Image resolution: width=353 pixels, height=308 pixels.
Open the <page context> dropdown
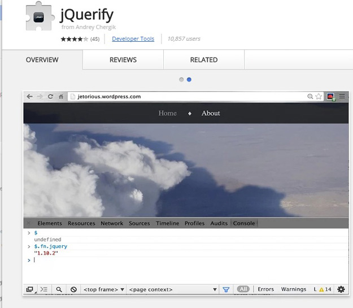coord(173,289)
